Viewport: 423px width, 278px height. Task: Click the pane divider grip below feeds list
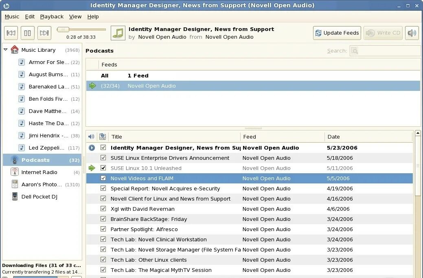point(253,128)
